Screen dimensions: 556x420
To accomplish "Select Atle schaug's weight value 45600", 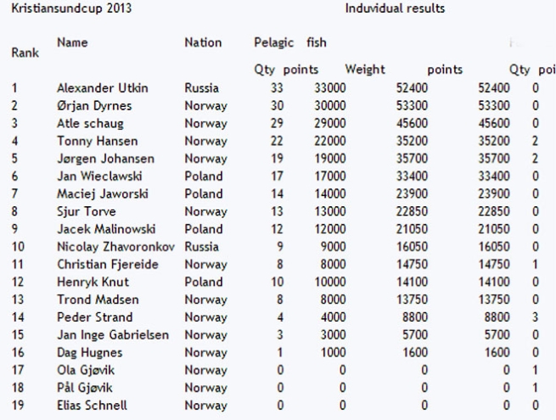I will 412,123.
